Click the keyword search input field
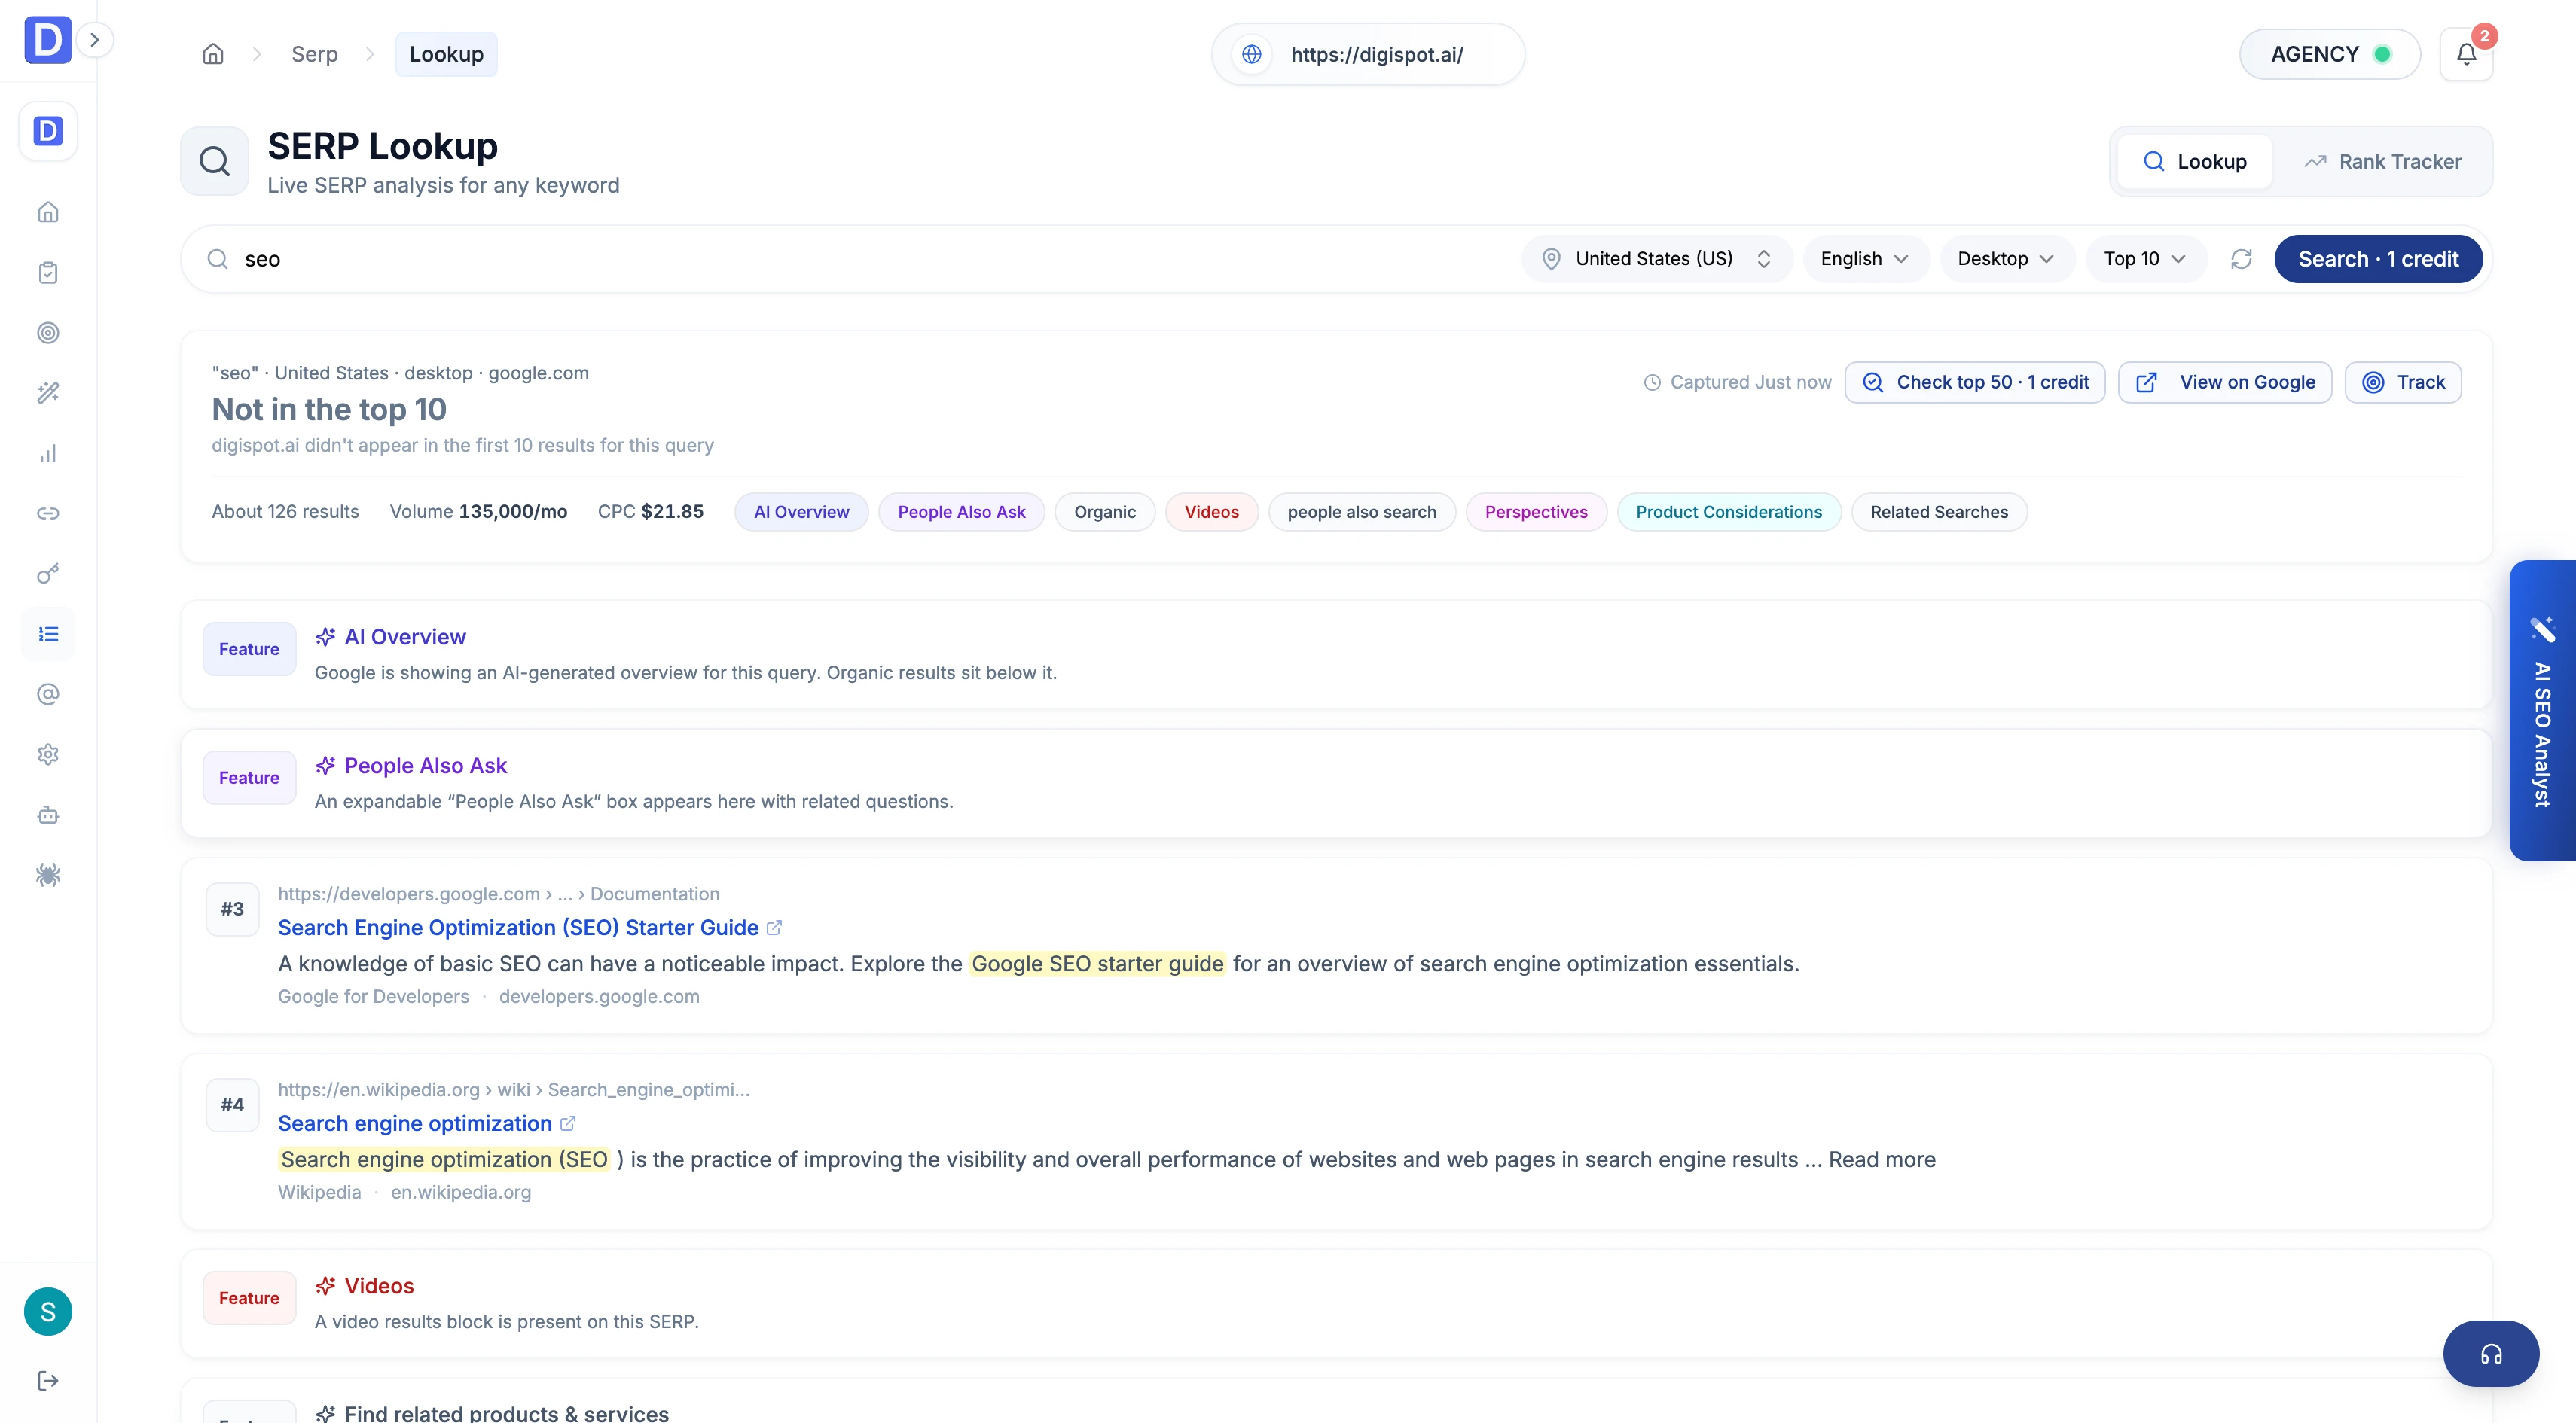 tap(870, 259)
